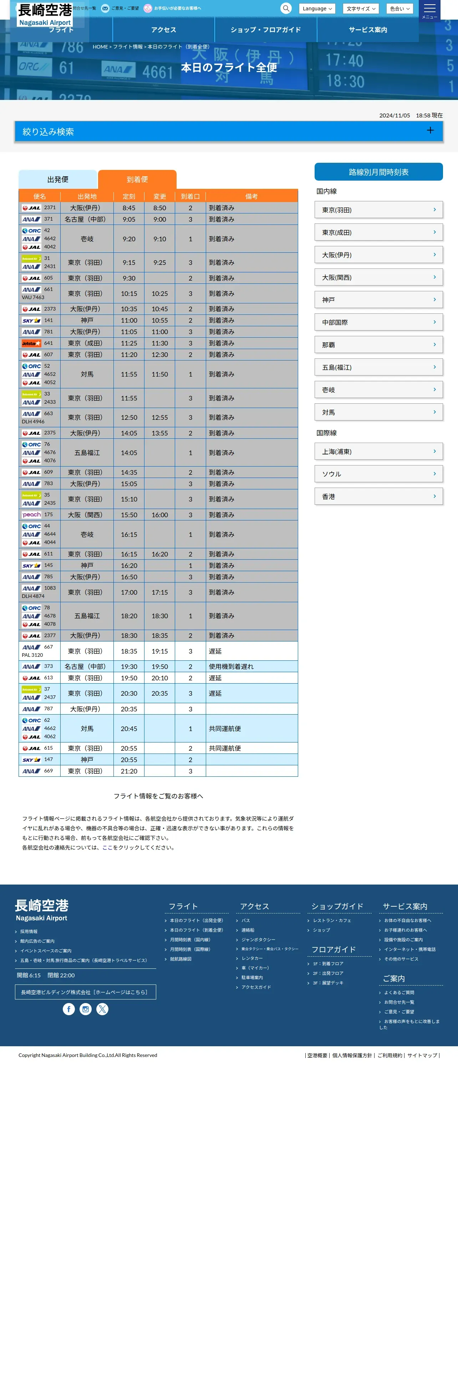Switch to the 到着便 tab
This screenshot has height=1375, width=458.
coord(137,179)
